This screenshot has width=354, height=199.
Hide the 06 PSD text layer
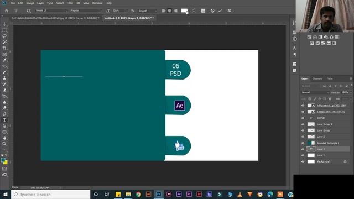pos(303,118)
